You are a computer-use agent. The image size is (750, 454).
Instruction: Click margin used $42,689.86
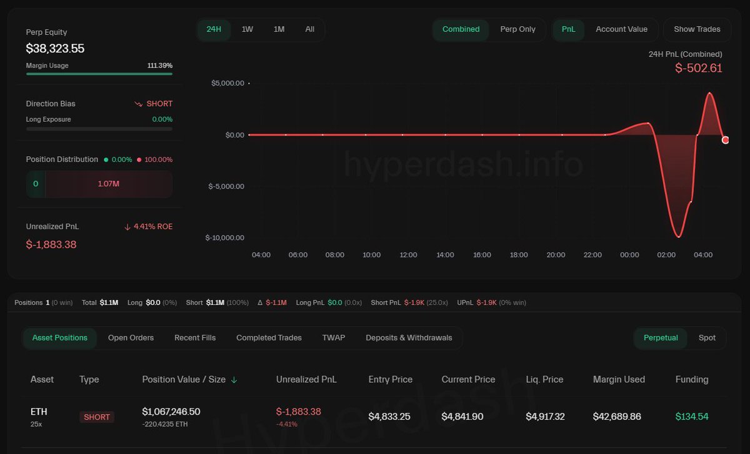[x=618, y=417]
